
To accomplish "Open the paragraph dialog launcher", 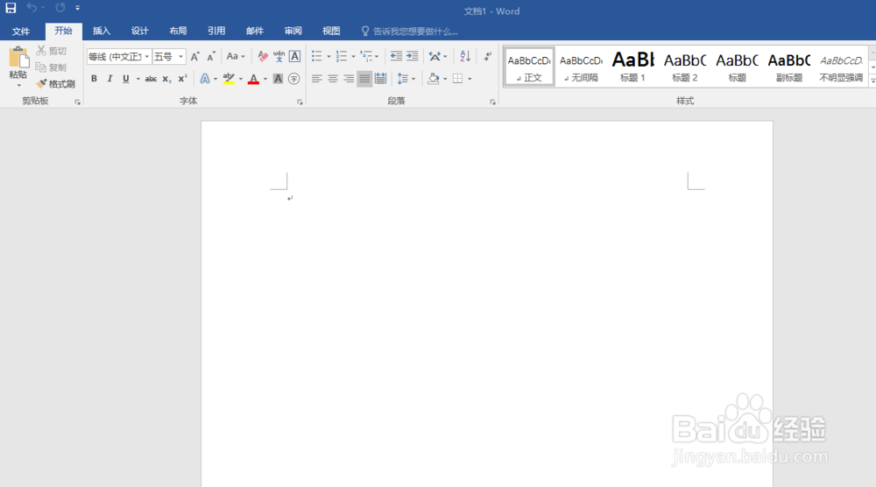I will click(x=492, y=102).
